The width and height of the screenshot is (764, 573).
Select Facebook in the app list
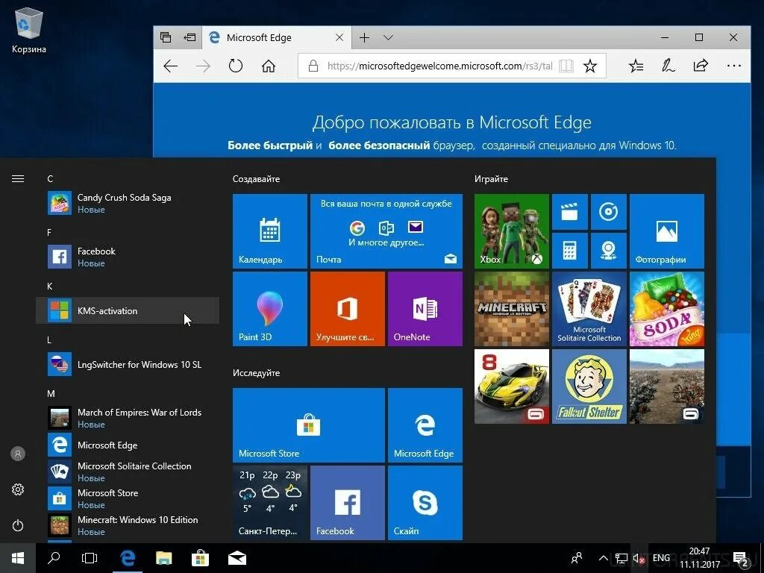(128, 257)
